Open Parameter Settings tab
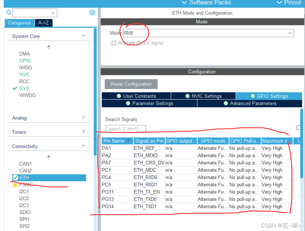 [149, 103]
